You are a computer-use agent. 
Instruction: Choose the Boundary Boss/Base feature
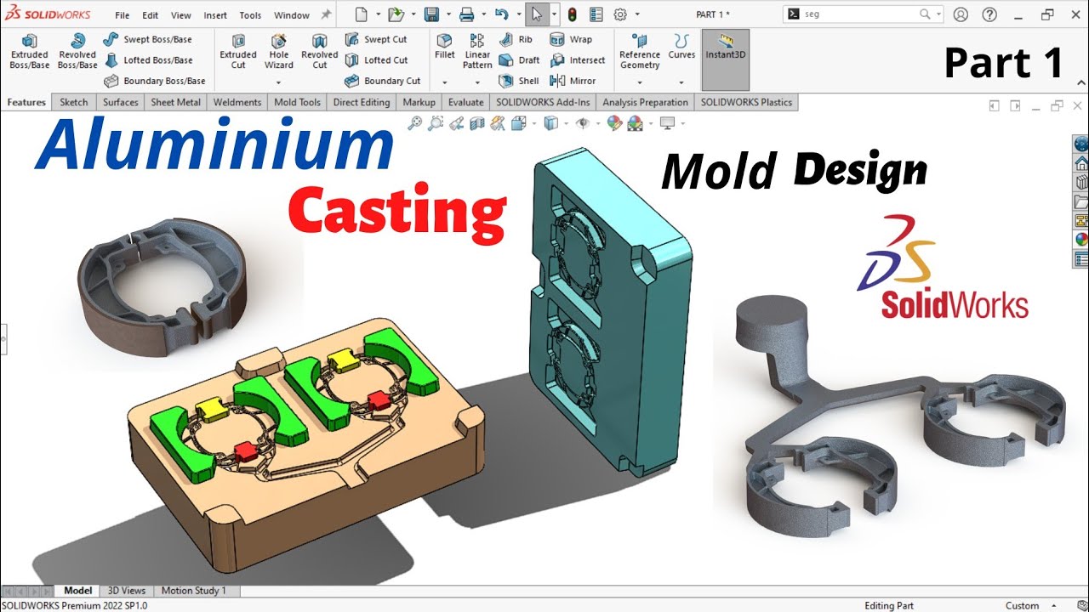click(x=155, y=81)
